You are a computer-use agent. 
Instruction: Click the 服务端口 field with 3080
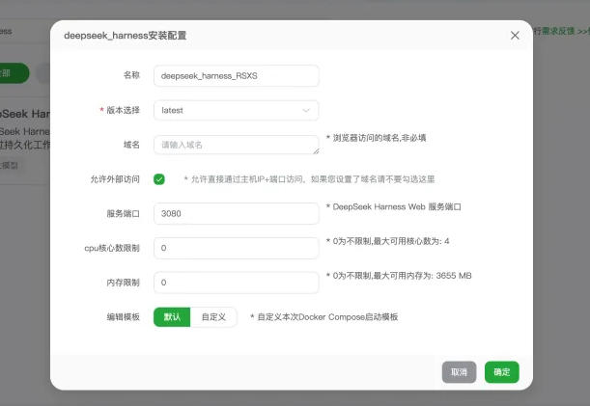(237, 213)
